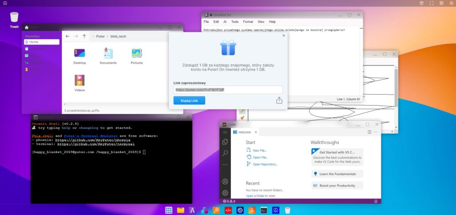Image resolution: width=456 pixels, height=215 pixels.
Task: Go forward in the file manager
Action: (76, 36)
